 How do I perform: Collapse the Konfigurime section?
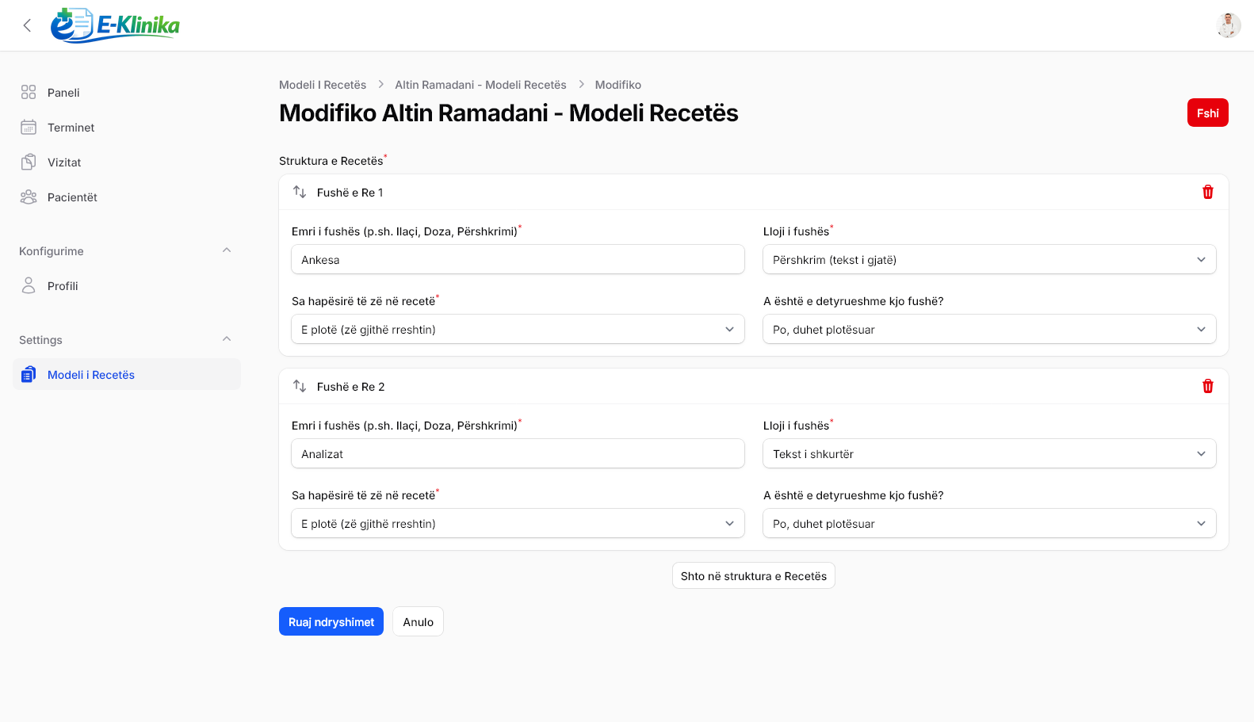pyautogui.click(x=227, y=250)
